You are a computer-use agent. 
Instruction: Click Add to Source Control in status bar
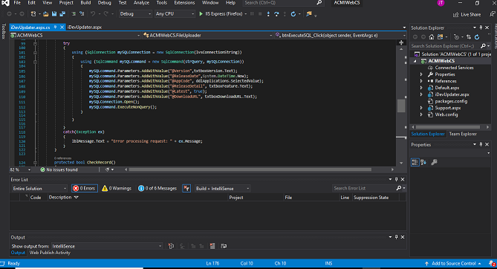454,264
